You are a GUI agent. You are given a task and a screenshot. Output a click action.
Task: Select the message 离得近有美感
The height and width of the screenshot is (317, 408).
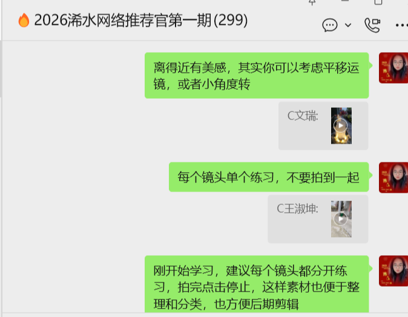(x=257, y=76)
